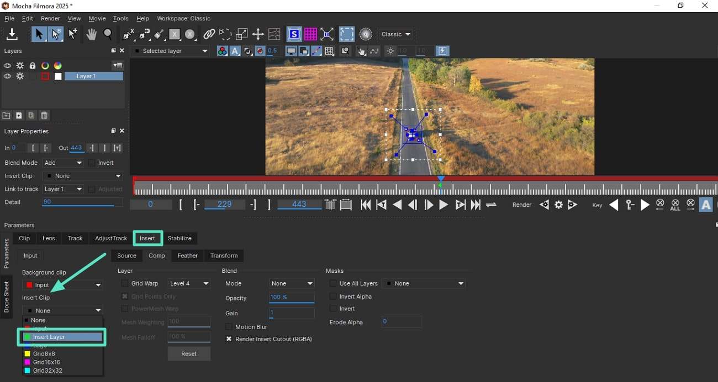Enable the Invert checkbox beside Blend Mode
The image size is (718, 382).
tap(92, 163)
